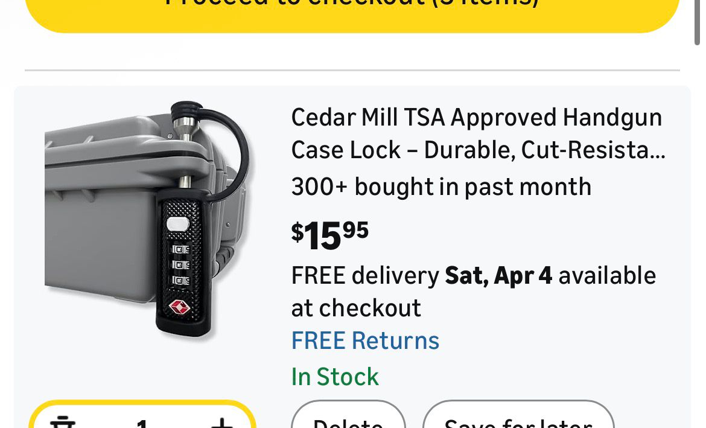706x428 pixels.
Task: Click the red diamond logo on the lock
Action: 180,307
